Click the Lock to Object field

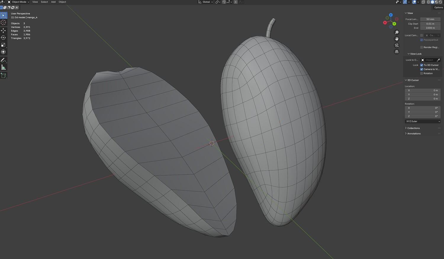[x=428, y=60]
